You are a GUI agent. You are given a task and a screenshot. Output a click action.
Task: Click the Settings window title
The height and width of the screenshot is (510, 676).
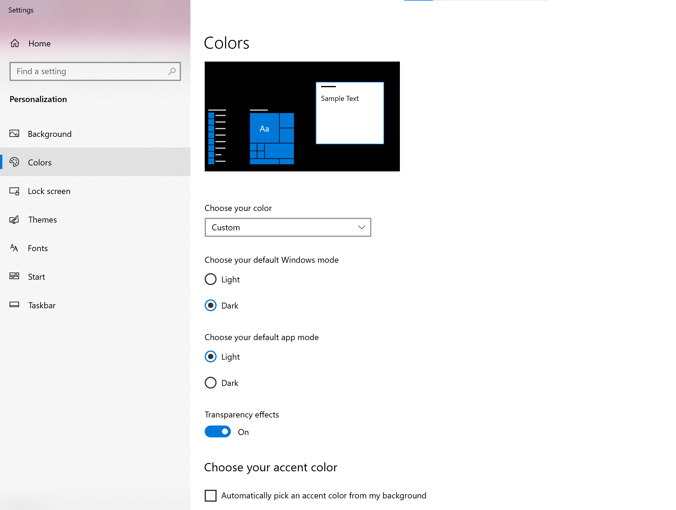21,10
